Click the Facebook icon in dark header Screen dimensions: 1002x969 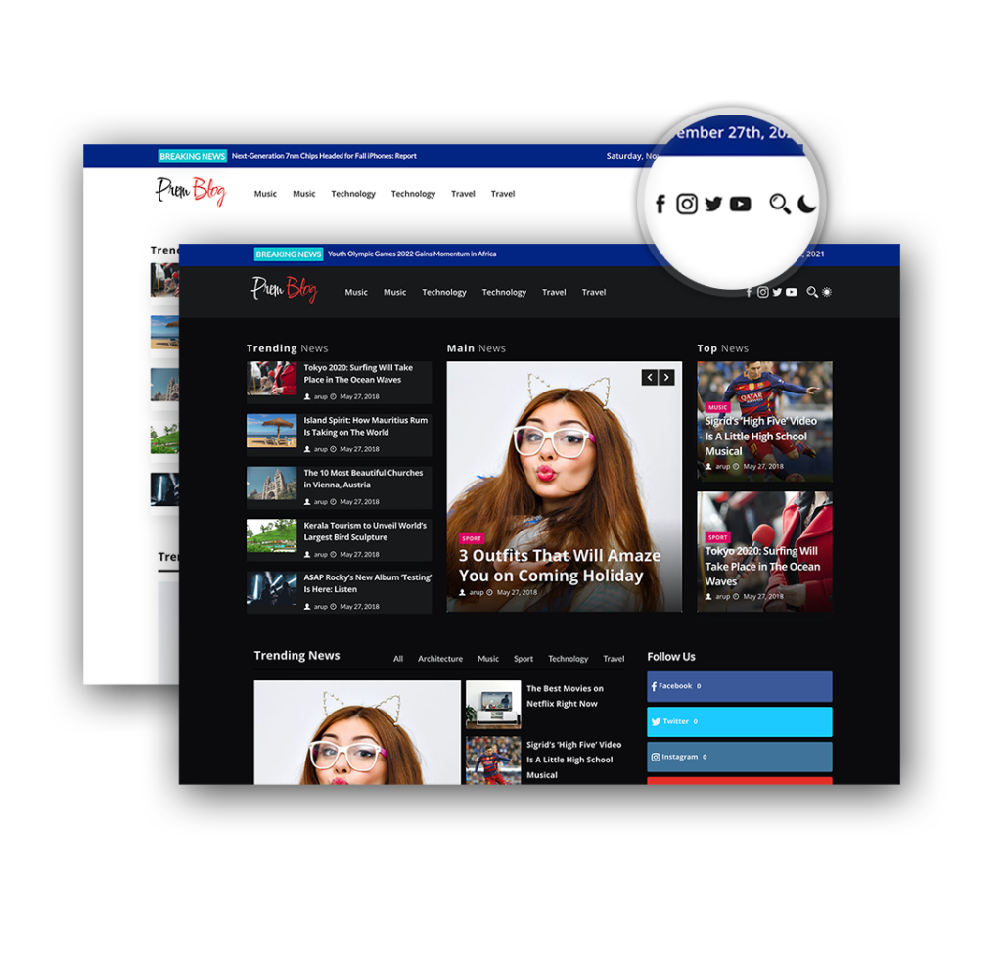[750, 292]
